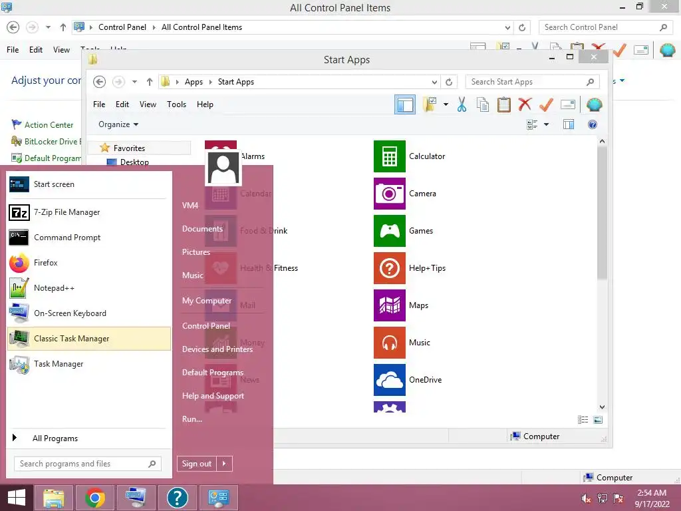This screenshot has height=511, width=681.
Task: Open Task Manager from Start menu
Action: [90, 364]
